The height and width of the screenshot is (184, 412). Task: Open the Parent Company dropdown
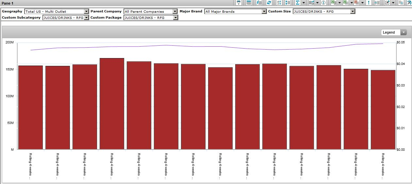coord(175,11)
